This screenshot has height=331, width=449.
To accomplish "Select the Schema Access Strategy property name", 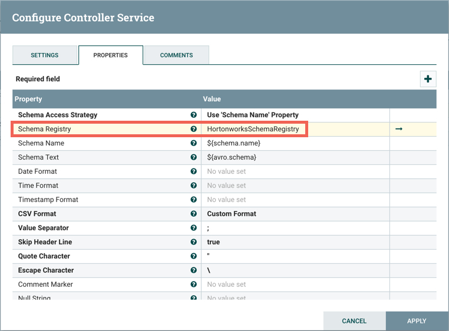I will pyautogui.click(x=58, y=115).
